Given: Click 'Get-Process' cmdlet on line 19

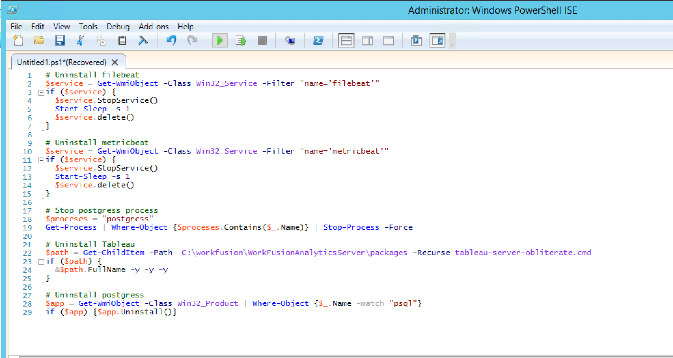Looking at the screenshot, I should click(71, 227).
